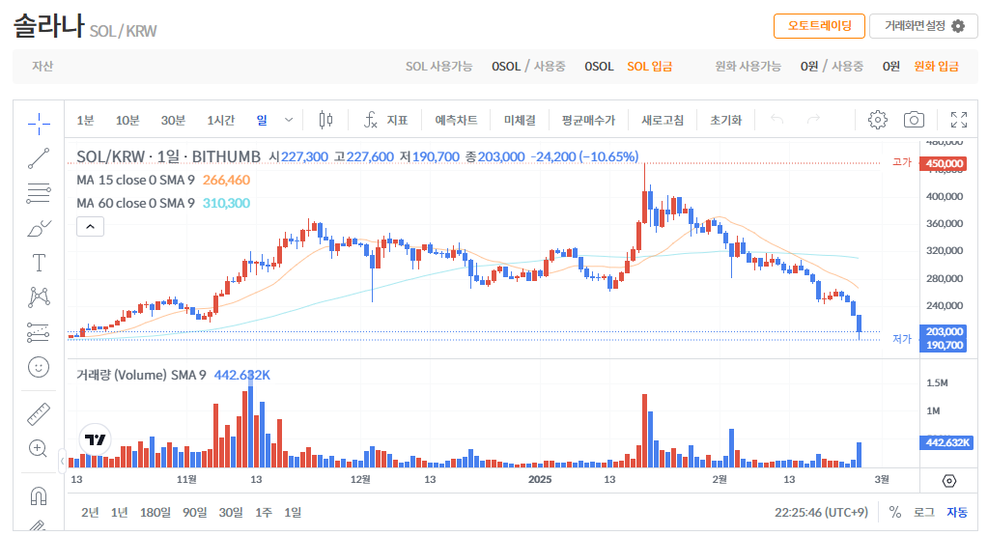
Task: Take a chart snapshot with camera icon
Action: (914, 120)
